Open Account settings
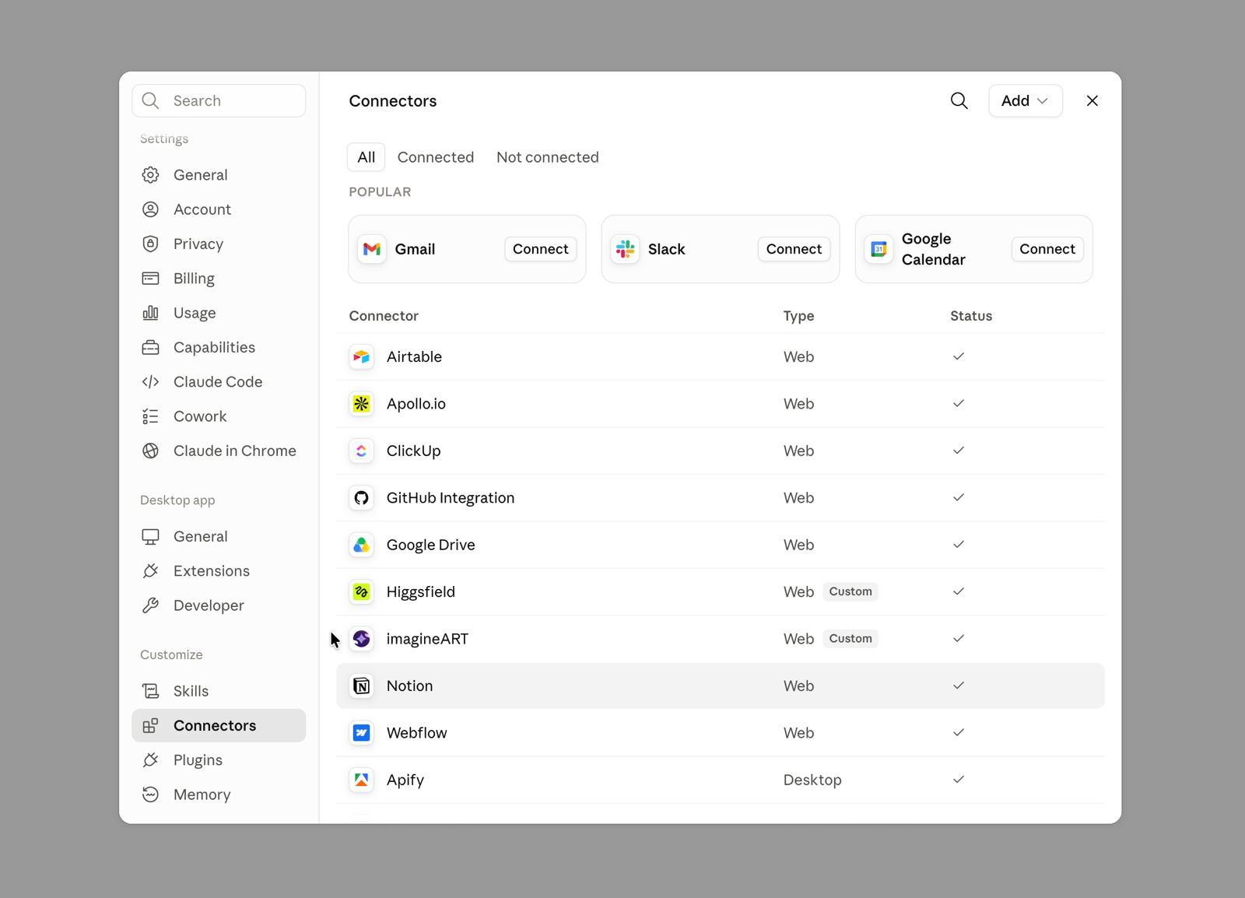The width and height of the screenshot is (1245, 898). (219, 209)
